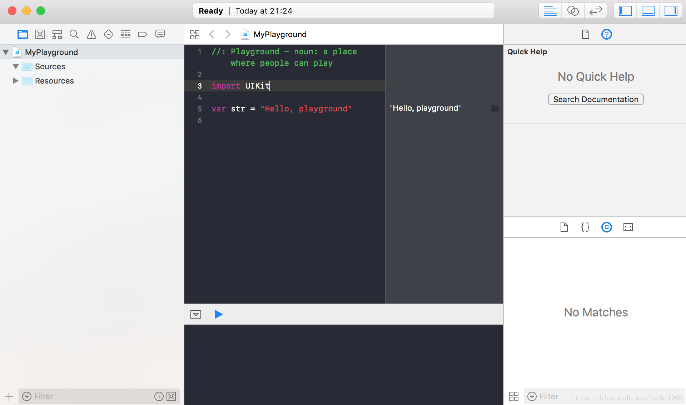This screenshot has width=686, height=405.
Task: Show the Media library
Action: (628, 227)
